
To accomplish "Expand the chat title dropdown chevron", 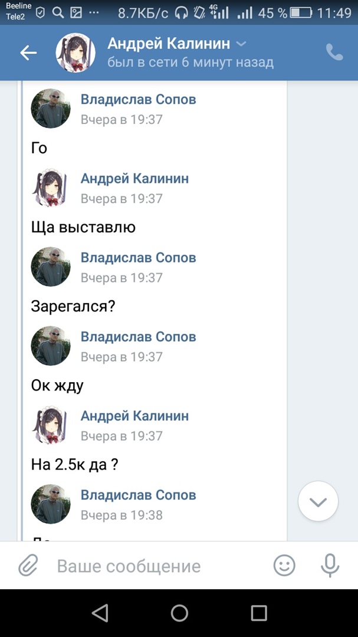I will click(241, 44).
